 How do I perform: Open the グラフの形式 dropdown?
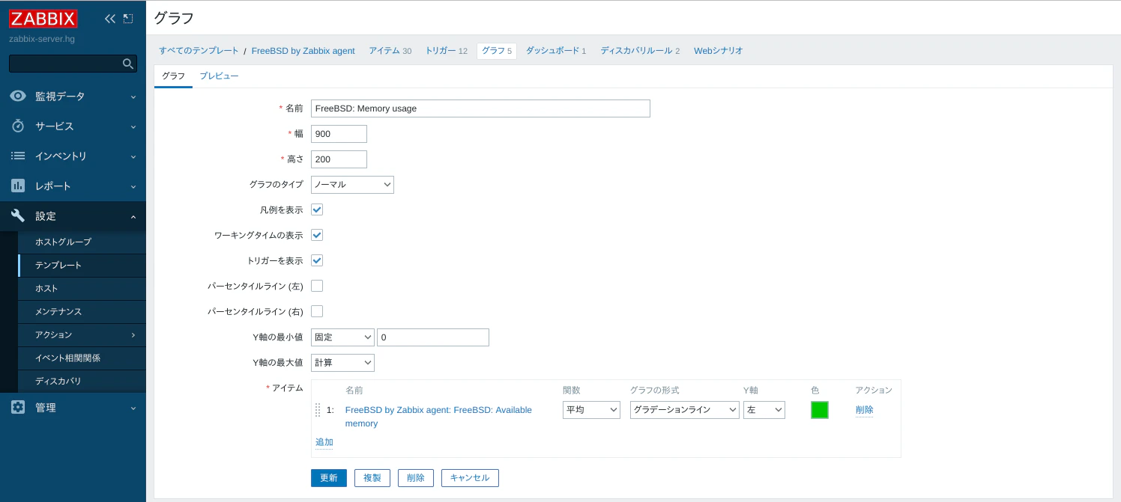point(685,410)
